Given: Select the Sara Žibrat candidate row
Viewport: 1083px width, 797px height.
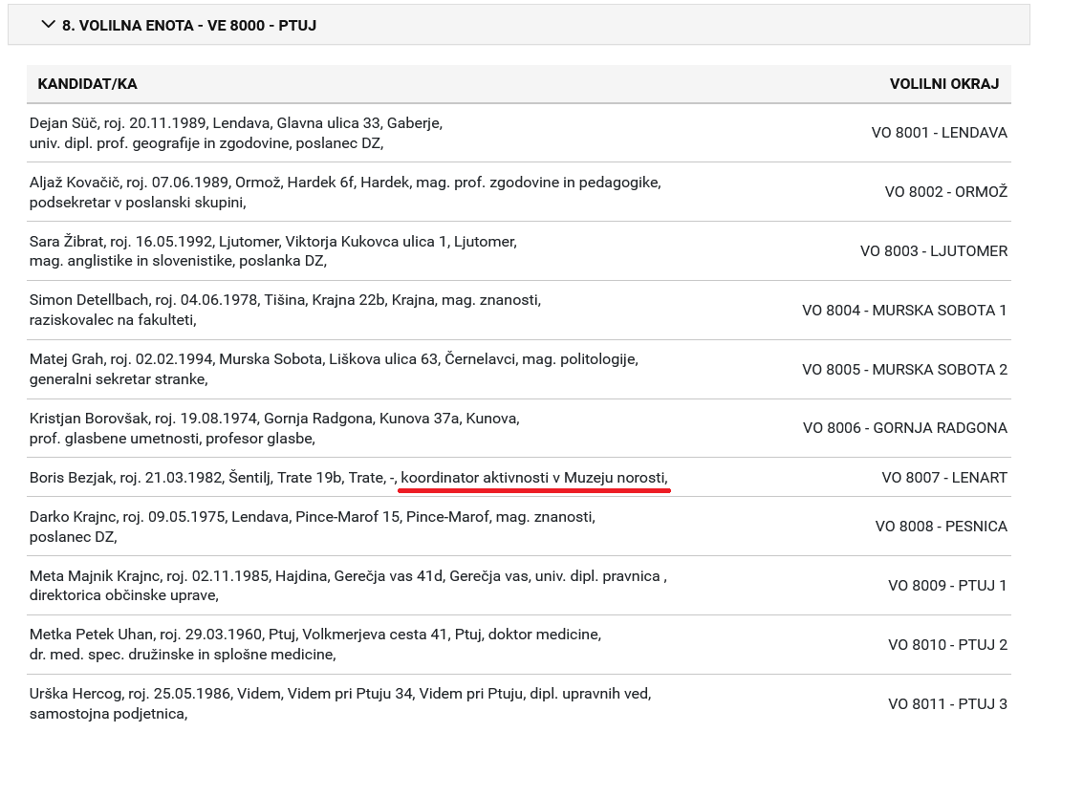Looking at the screenshot, I should pos(519,250).
